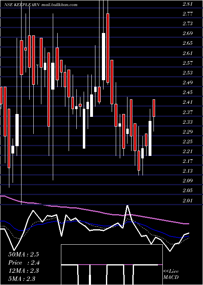Click the MACD histogram box
Image resolution: width=203 pixels, height=285 pixels.
tap(112, 265)
